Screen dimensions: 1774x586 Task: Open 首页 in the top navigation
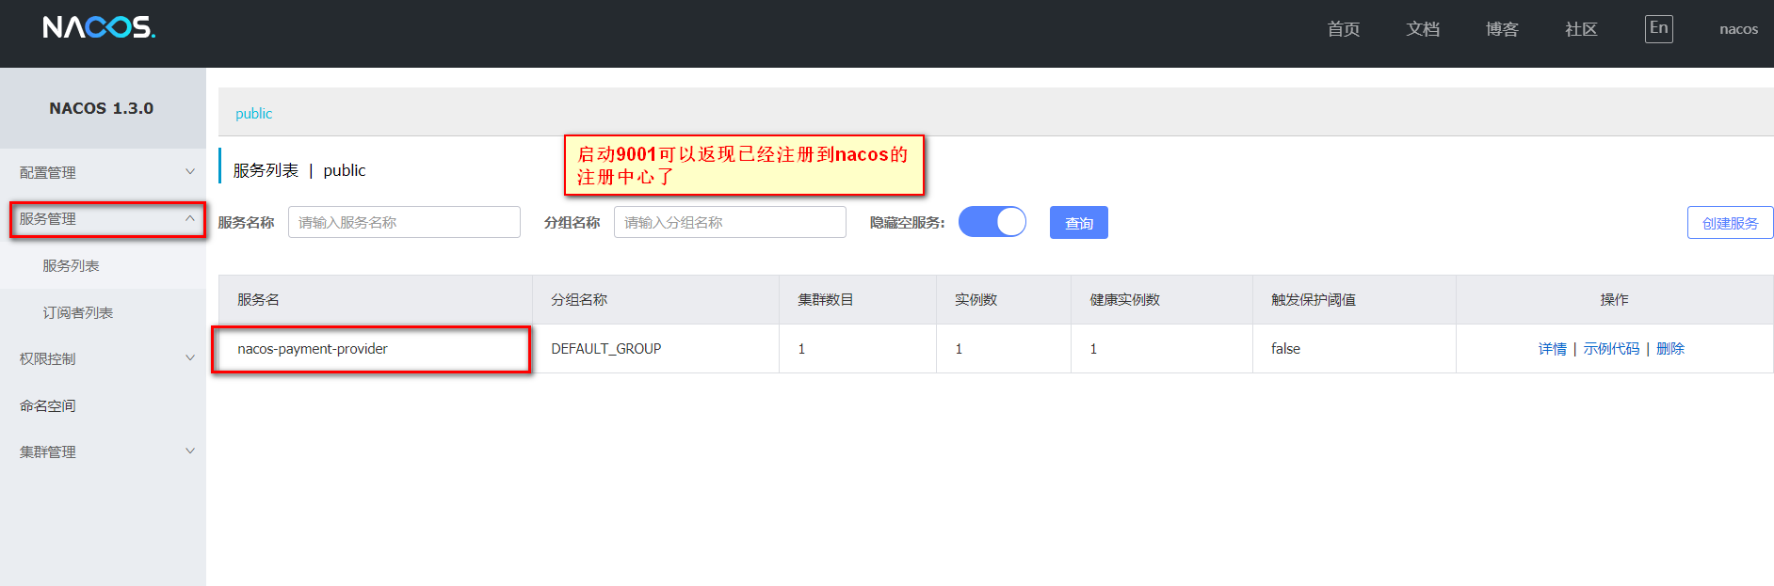(x=1344, y=29)
